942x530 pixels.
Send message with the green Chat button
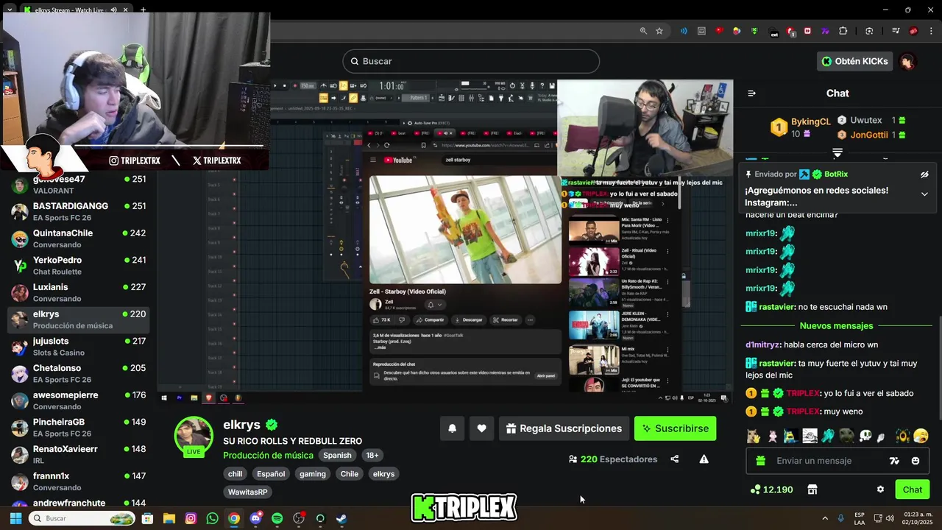912,490
